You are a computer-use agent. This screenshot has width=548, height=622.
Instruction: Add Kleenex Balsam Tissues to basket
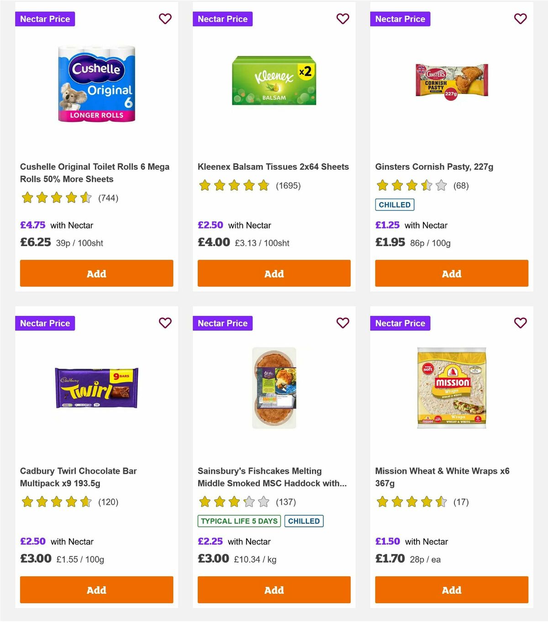click(274, 273)
